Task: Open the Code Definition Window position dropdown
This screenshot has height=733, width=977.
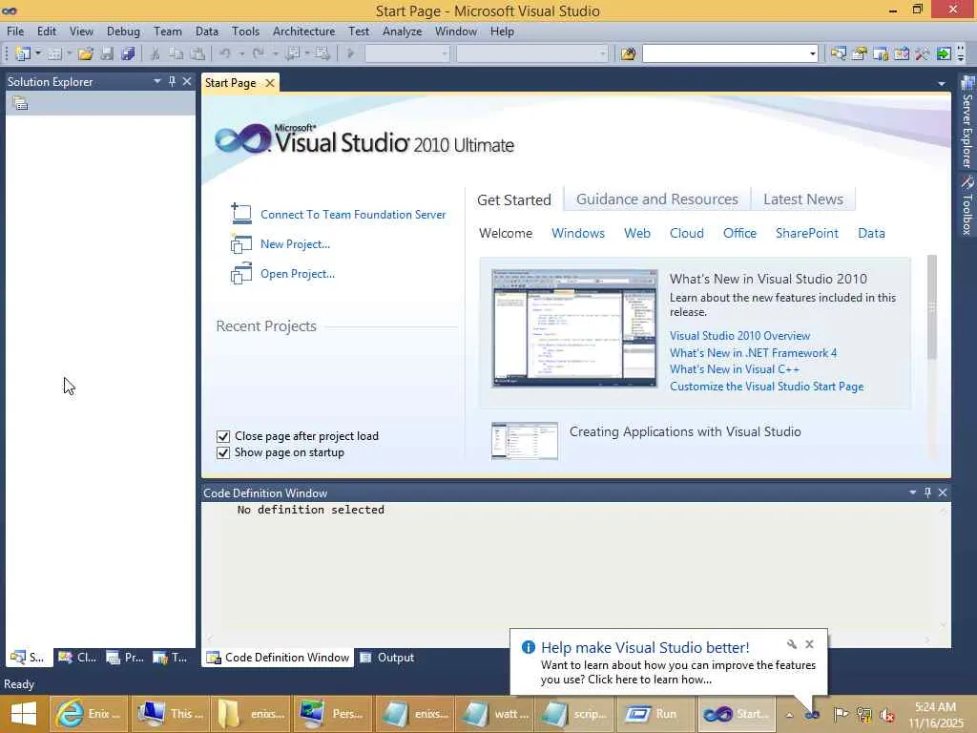Action: (x=913, y=492)
